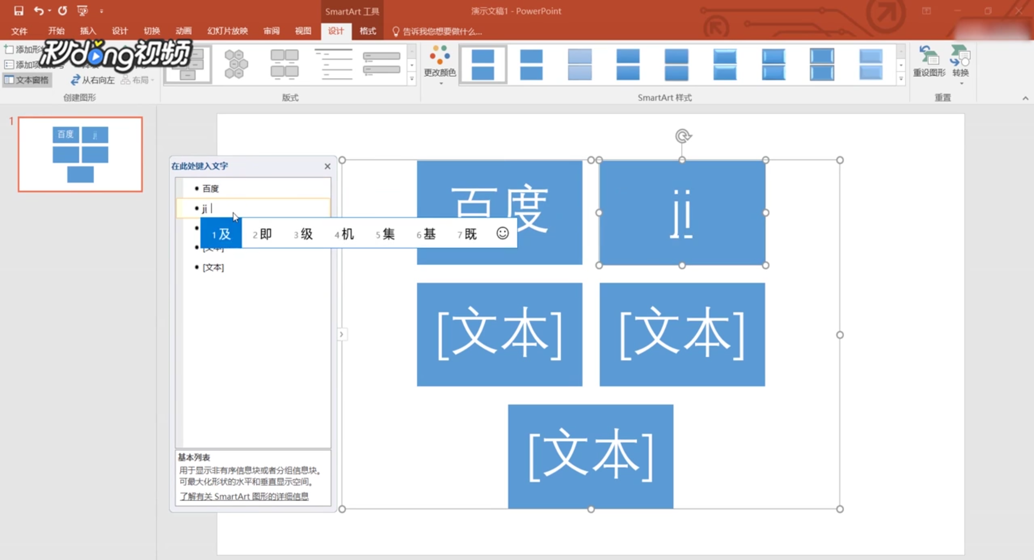The height and width of the screenshot is (560, 1034).
Task: Choose IME candidate 5 集
Action: (385, 234)
